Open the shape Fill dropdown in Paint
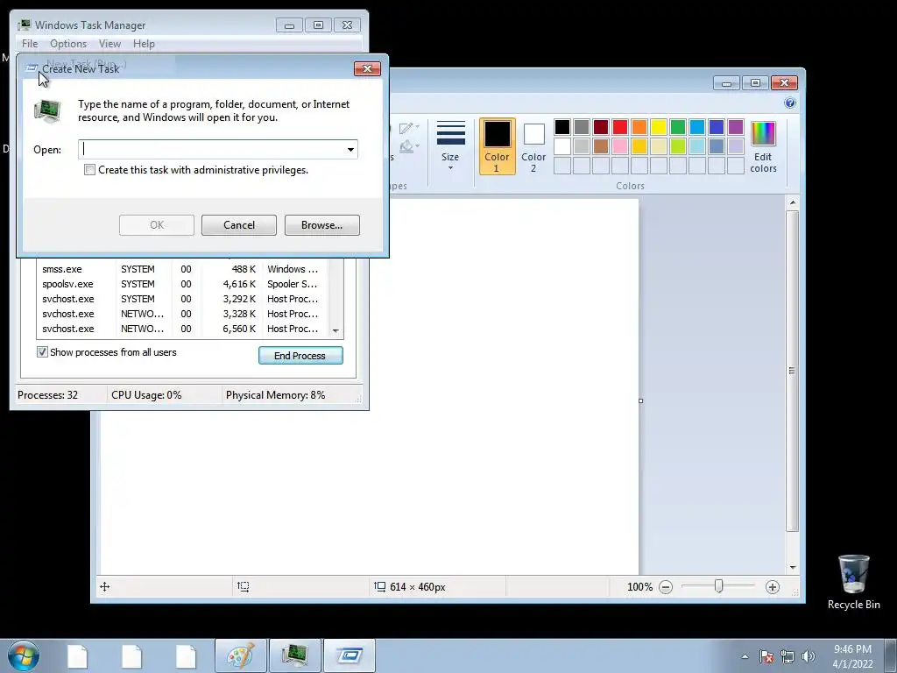The image size is (897, 673). coord(410,146)
